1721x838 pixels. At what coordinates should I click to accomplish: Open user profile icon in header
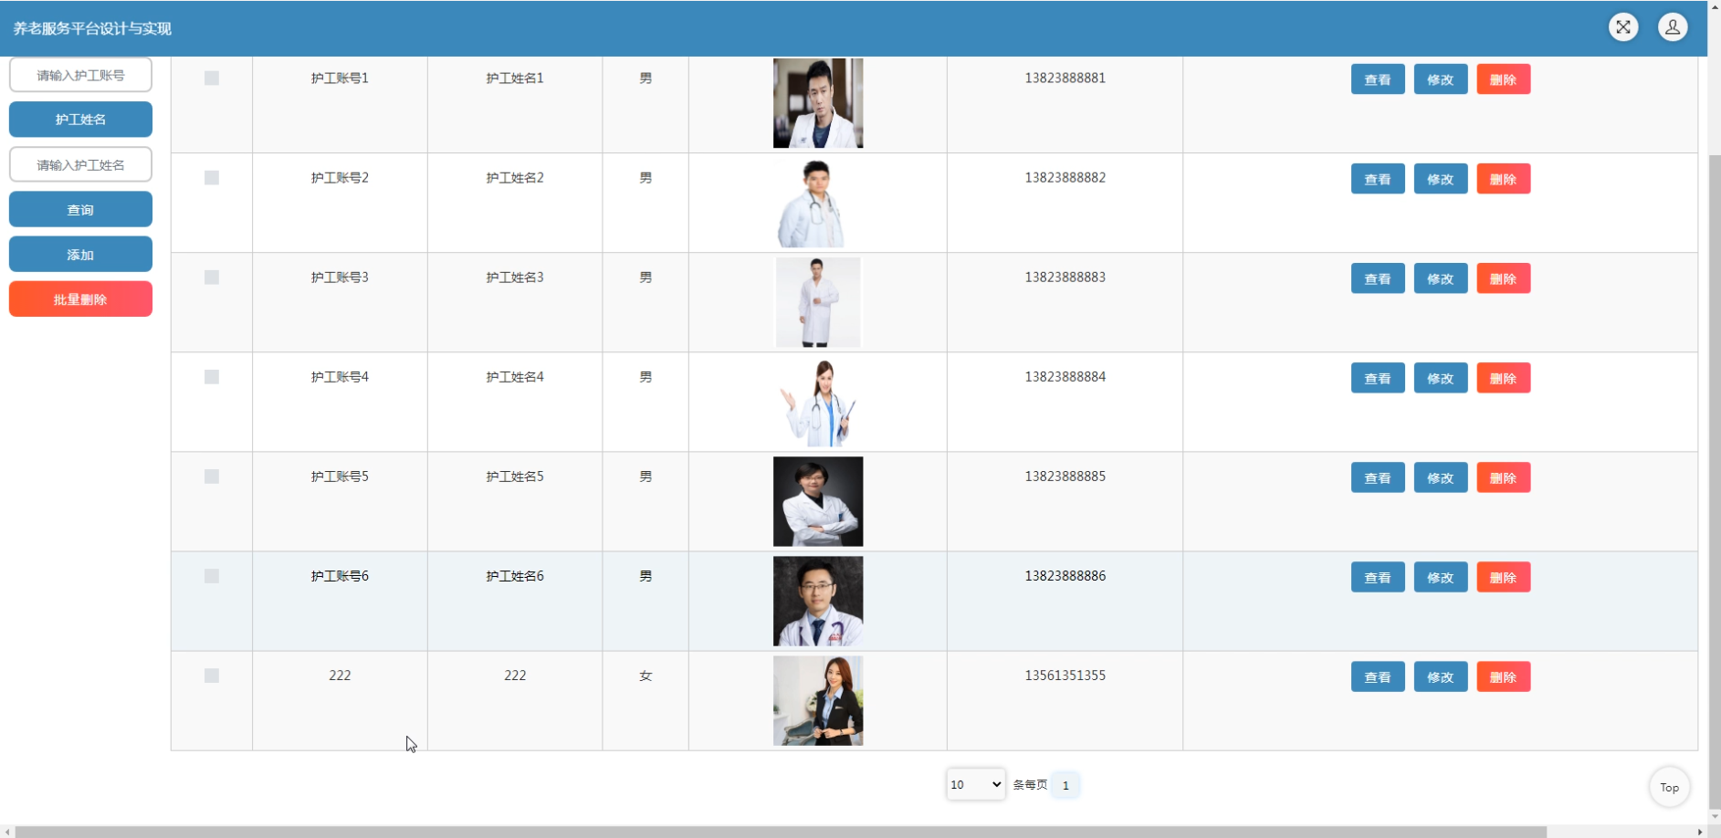click(x=1673, y=27)
